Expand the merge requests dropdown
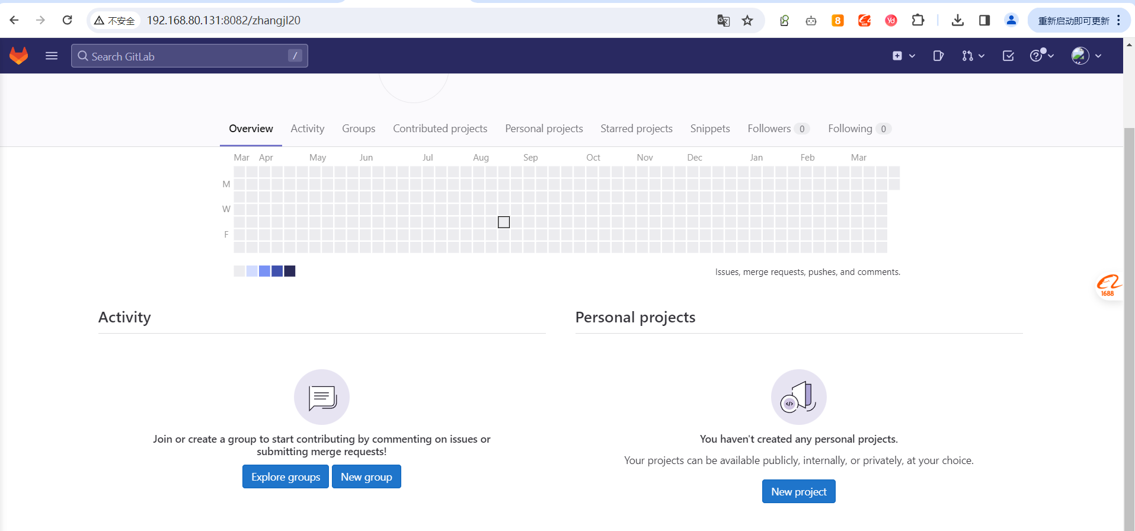The width and height of the screenshot is (1135, 531). (x=973, y=56)
